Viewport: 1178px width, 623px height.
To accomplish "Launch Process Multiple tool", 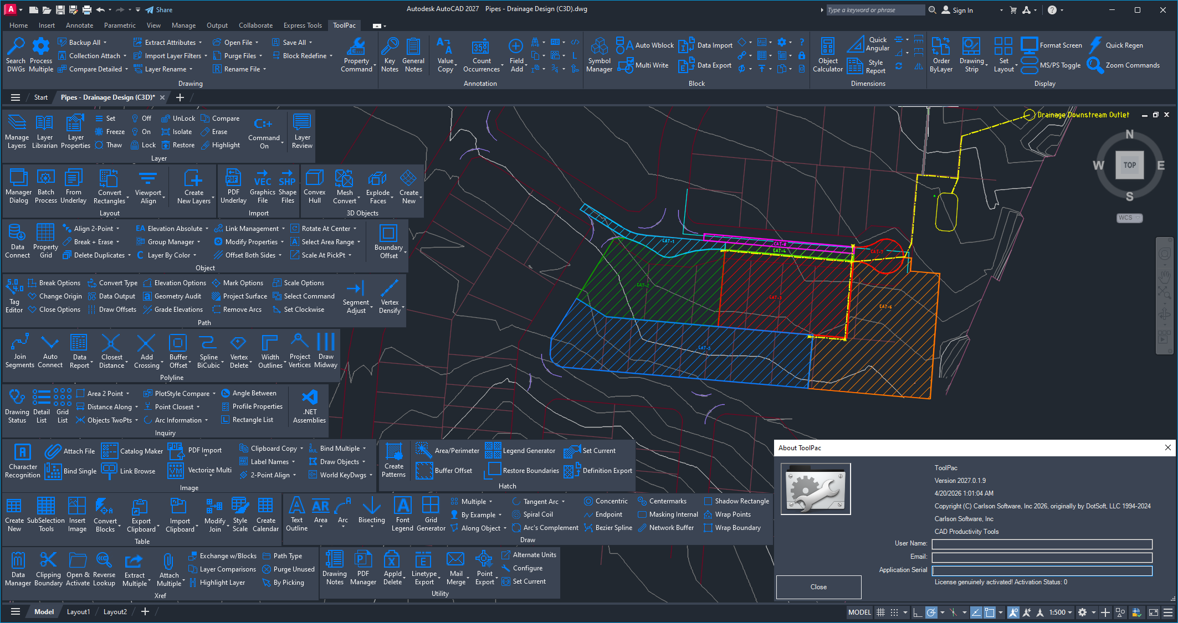I will click(41, 55).
